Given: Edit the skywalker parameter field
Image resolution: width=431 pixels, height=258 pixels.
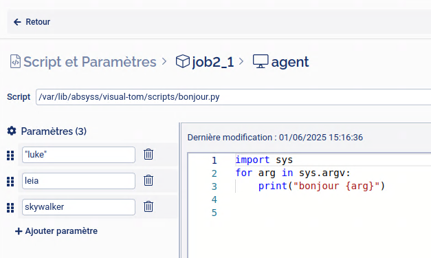Looking at the screenshot, I should click(78, 207).
